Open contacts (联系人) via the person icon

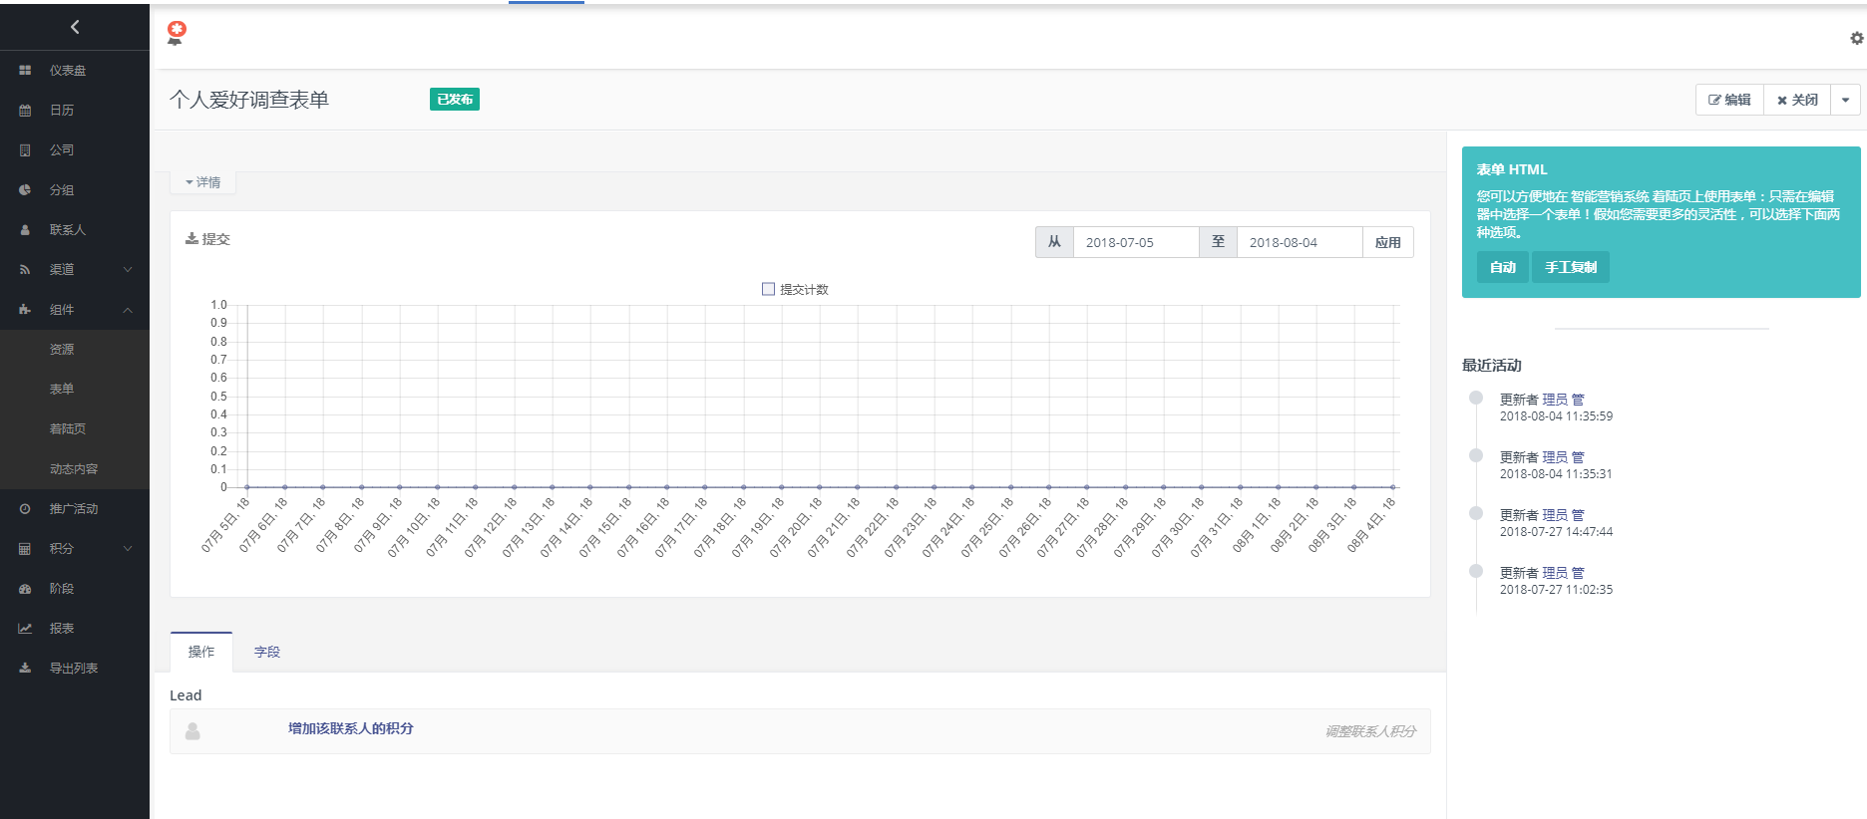pos(25,230)
